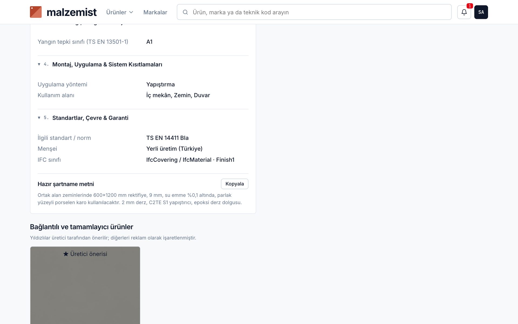Click the malzemist brand name
Screen dimensions: 518x324
71,12
